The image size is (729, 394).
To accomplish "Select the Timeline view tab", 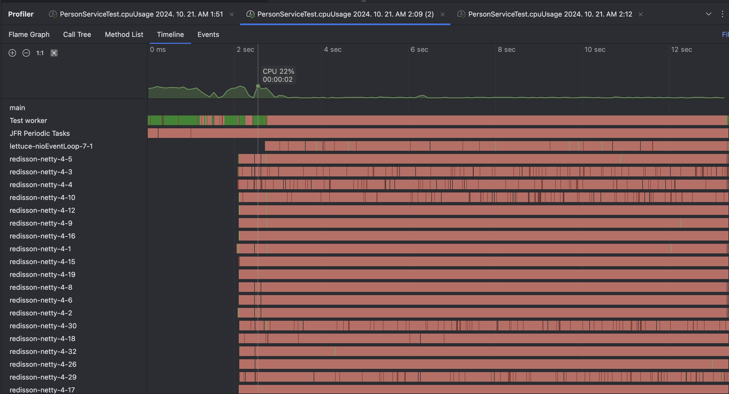I will pyautogui.click(x=170, y=34).
